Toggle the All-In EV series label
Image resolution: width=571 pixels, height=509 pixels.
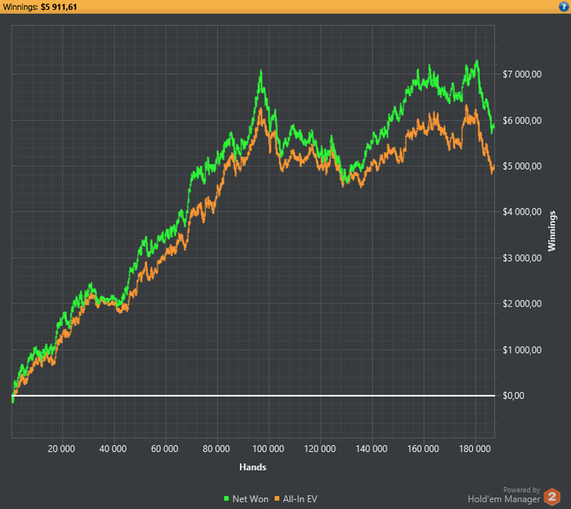pos(302,498)
